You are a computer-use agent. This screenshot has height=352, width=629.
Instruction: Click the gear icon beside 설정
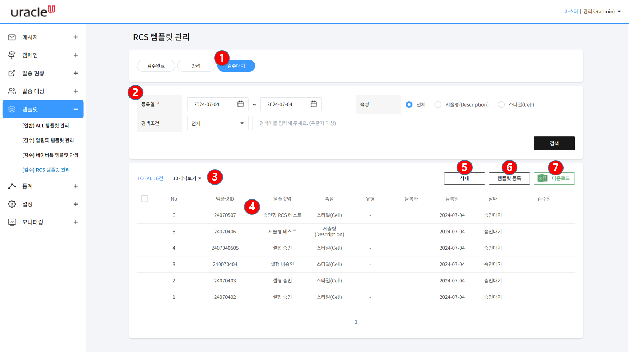12,204
